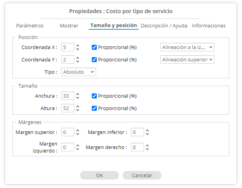Go to the Mostrar tab
The width and height of the screenshot is (242, 188).
69,26
